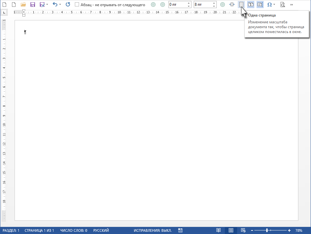The image size is (311, 234).
Task: Click the green circle right of the '8 пт' field
Action: pyautogui.click(x=223, y=5)
